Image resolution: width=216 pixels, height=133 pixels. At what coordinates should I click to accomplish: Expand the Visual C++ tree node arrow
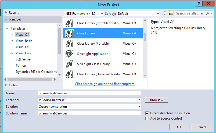pyautogui.click(x=12, y=53)
